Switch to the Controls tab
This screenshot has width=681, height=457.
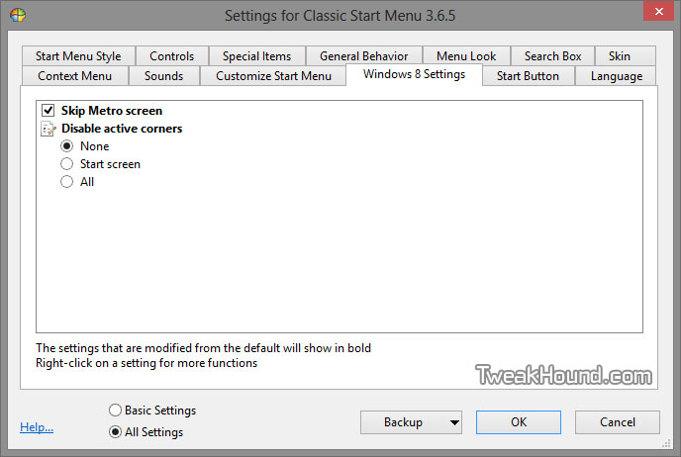[172, 56]
